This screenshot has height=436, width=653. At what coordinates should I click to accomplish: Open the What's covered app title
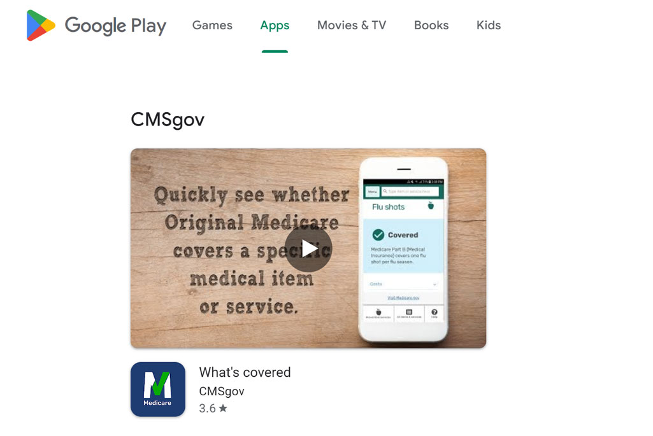(x=245, y=372)
